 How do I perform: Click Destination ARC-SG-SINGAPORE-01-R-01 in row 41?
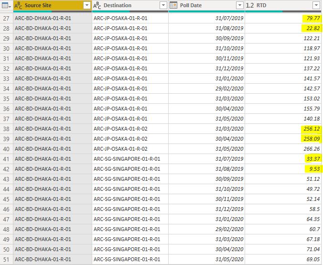click(127, 159)
